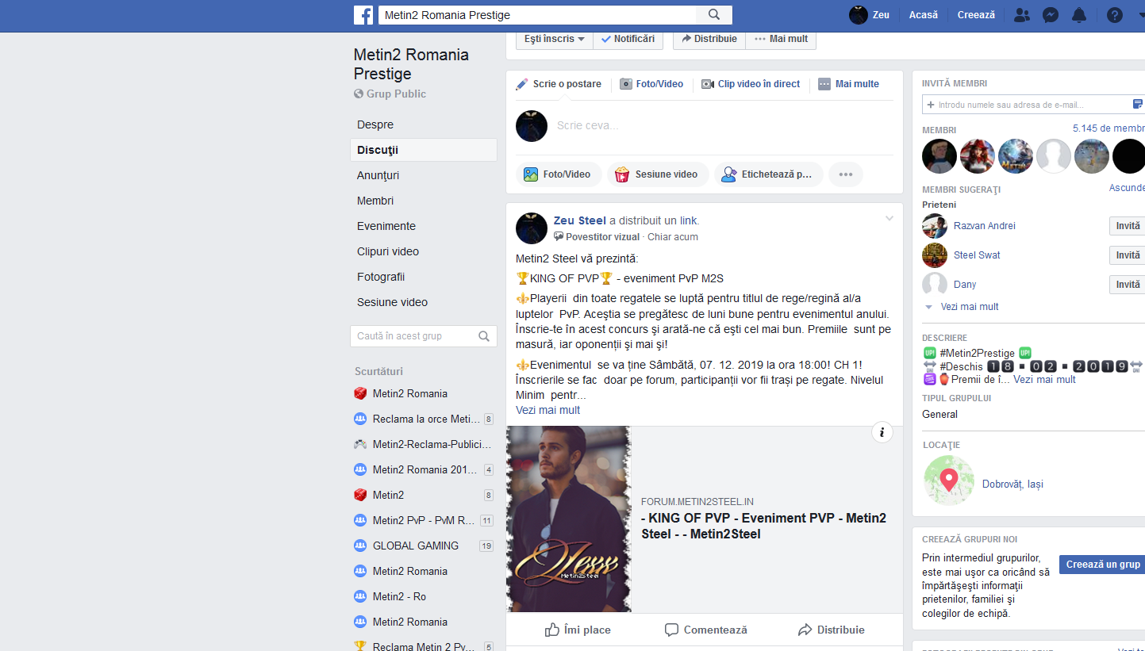This screenshot has height=651, width=1145.
Task: Open the notifications bell
Action: coord(1078,15)
